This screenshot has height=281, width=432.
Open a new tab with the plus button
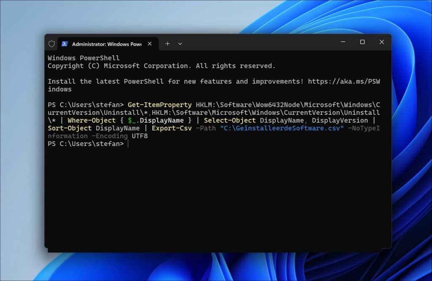167,43
